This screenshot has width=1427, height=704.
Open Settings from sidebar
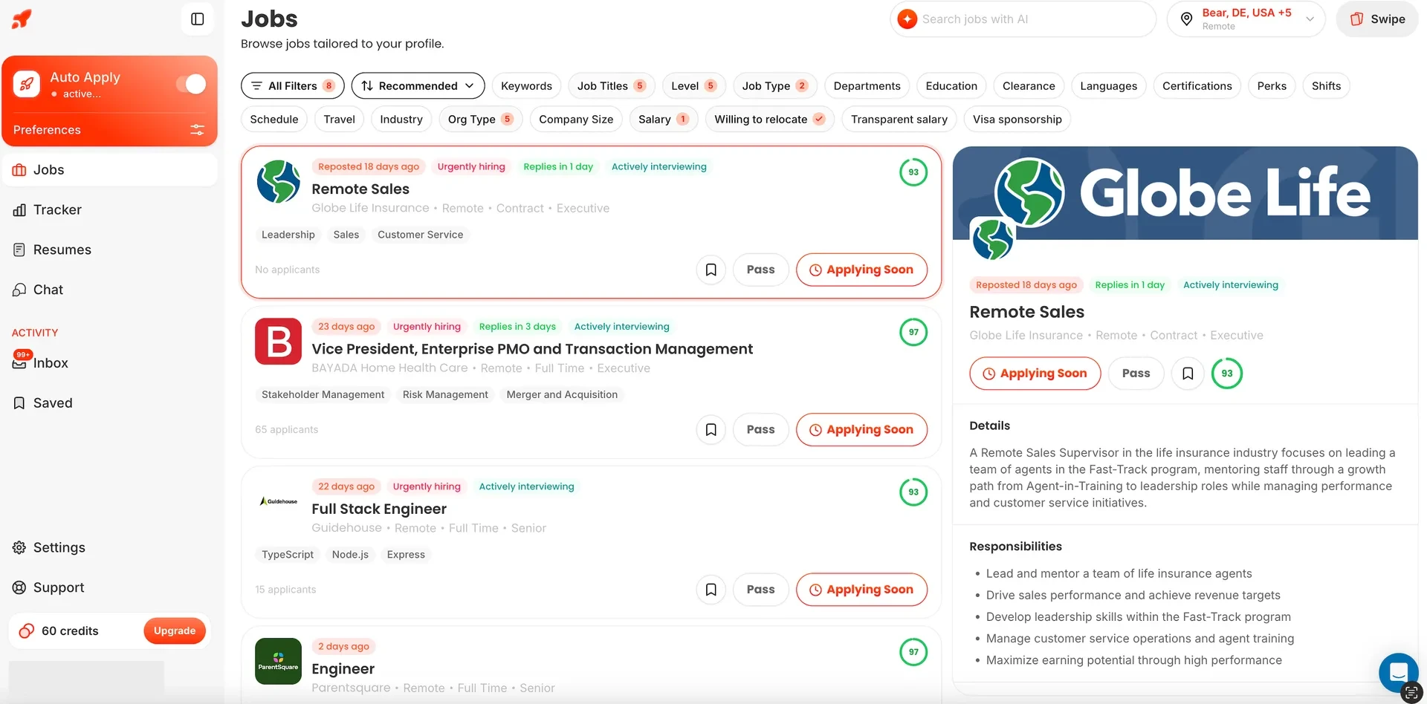[110, 548]
